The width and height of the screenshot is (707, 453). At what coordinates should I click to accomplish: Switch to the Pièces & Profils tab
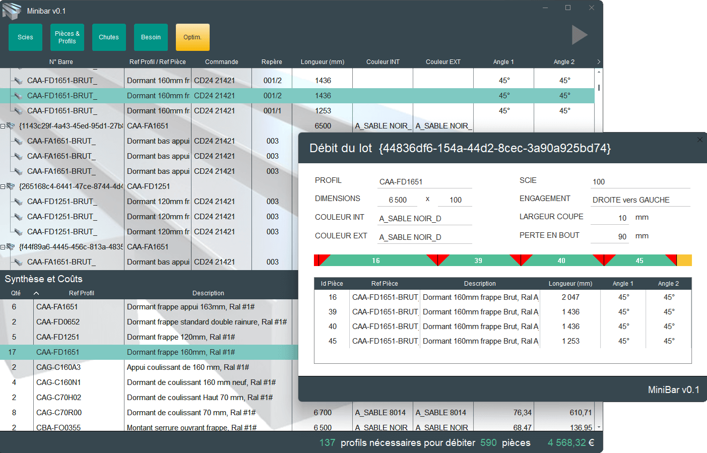pyautogui.click(x=67, y=37)
